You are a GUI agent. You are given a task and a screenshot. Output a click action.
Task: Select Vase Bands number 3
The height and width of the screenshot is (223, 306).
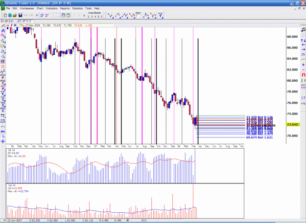tap(92, 17)
